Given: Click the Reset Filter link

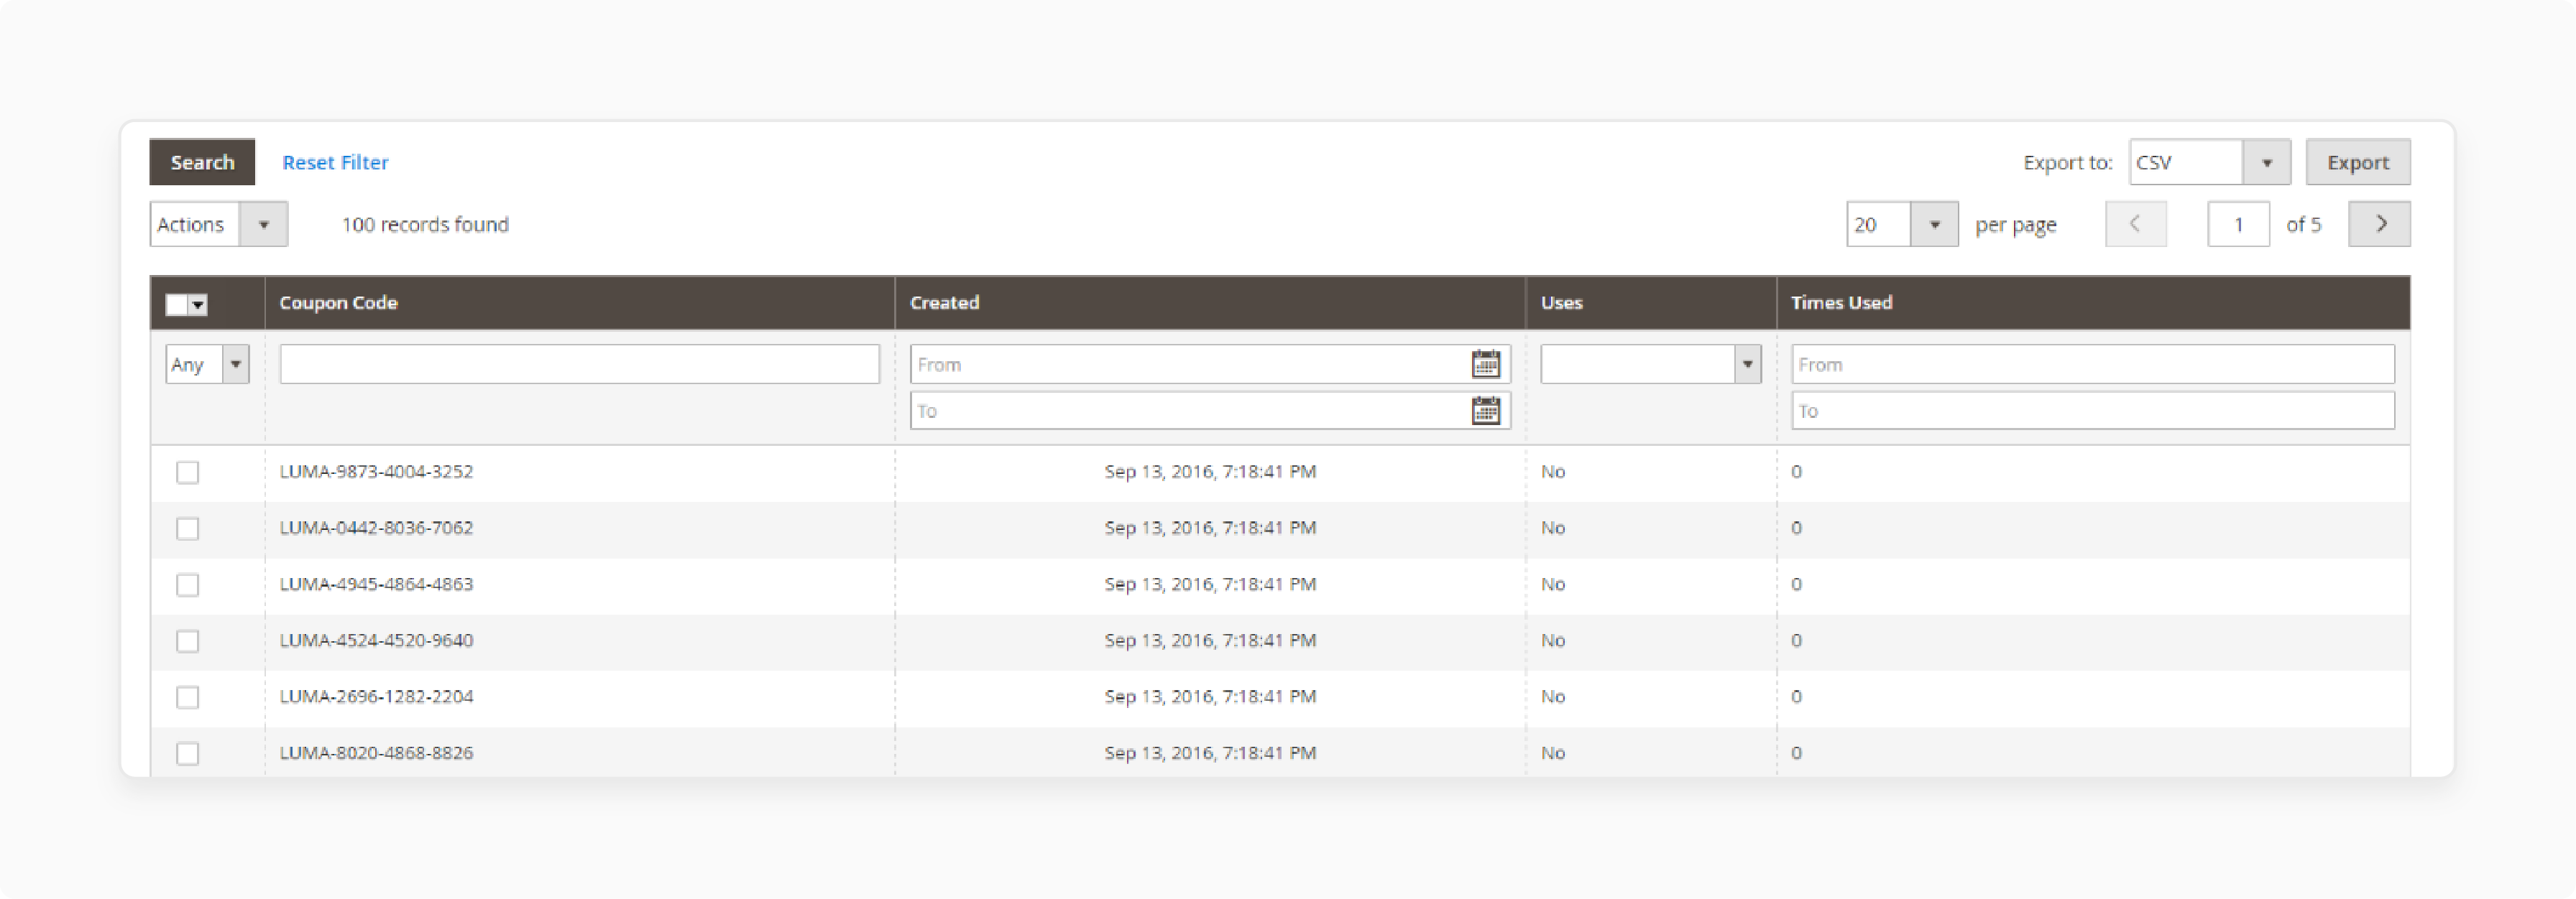Looking at the screenshot, I should point(339,161).
